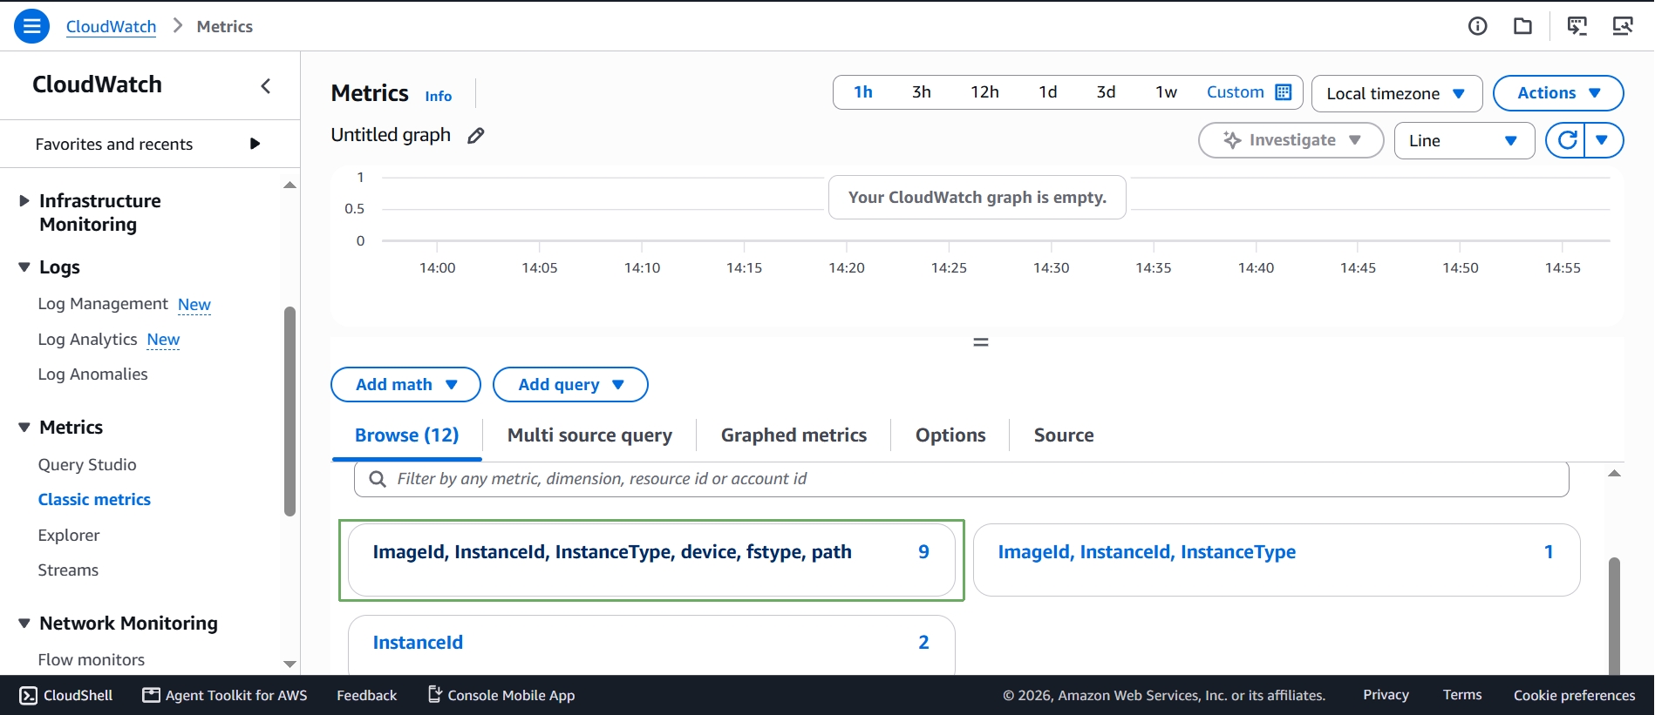Open the Source tab
The image size is (1655, 715).
(1064, 435)
